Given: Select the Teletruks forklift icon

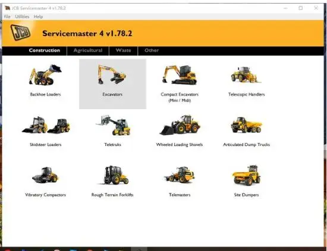Looking at the screenshot, I should click(113, 125).
